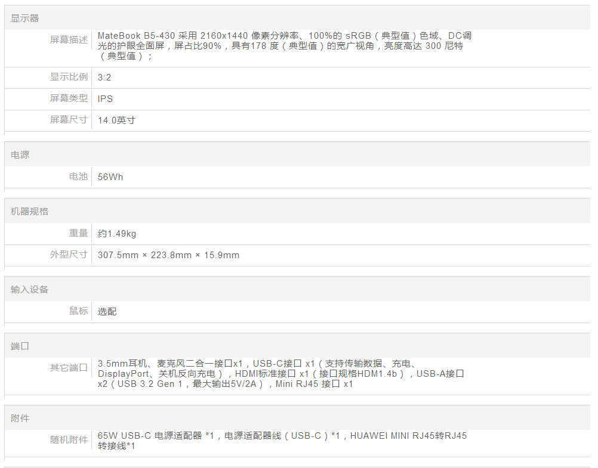This screenshot has width=598, height=468.
Task: Click the IPS screen type value
Action: coord(106,99)
